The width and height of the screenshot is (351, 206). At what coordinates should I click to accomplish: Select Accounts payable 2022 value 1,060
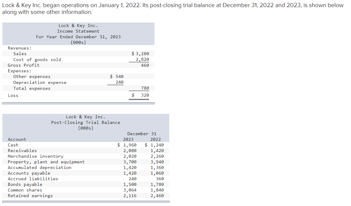(157, 173)
